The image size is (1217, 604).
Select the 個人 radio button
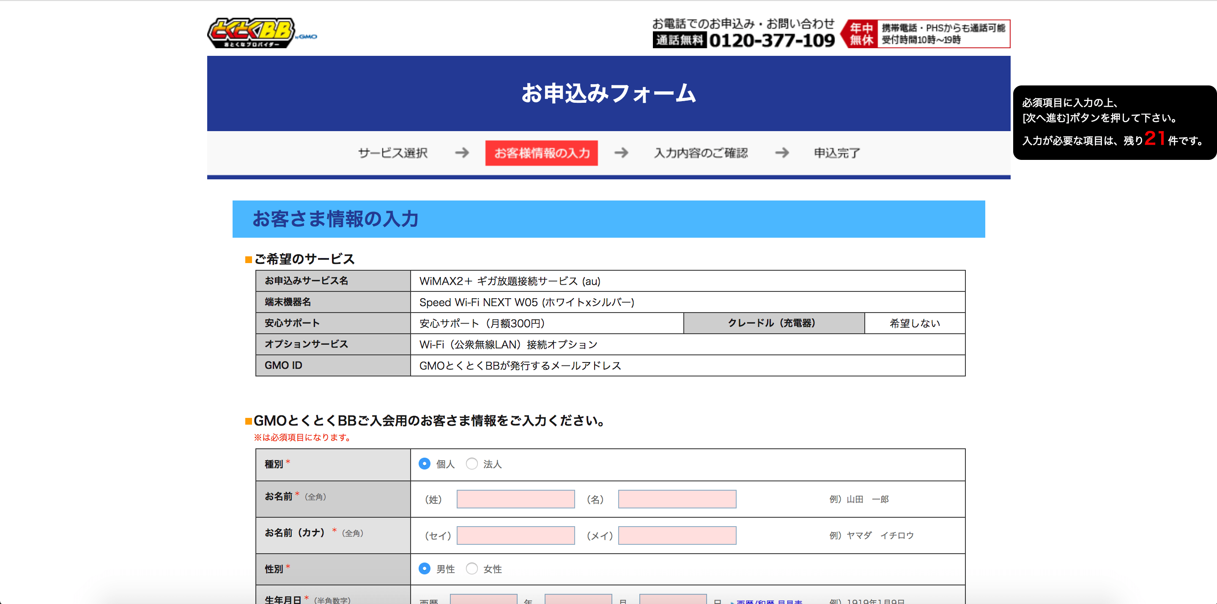tap(424, 464)
